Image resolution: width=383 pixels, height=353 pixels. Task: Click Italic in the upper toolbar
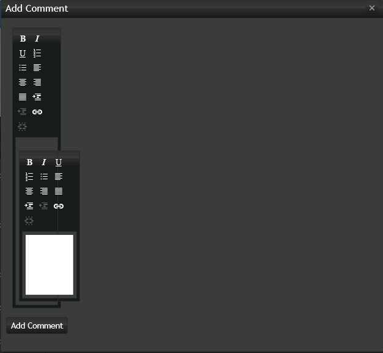37,39
